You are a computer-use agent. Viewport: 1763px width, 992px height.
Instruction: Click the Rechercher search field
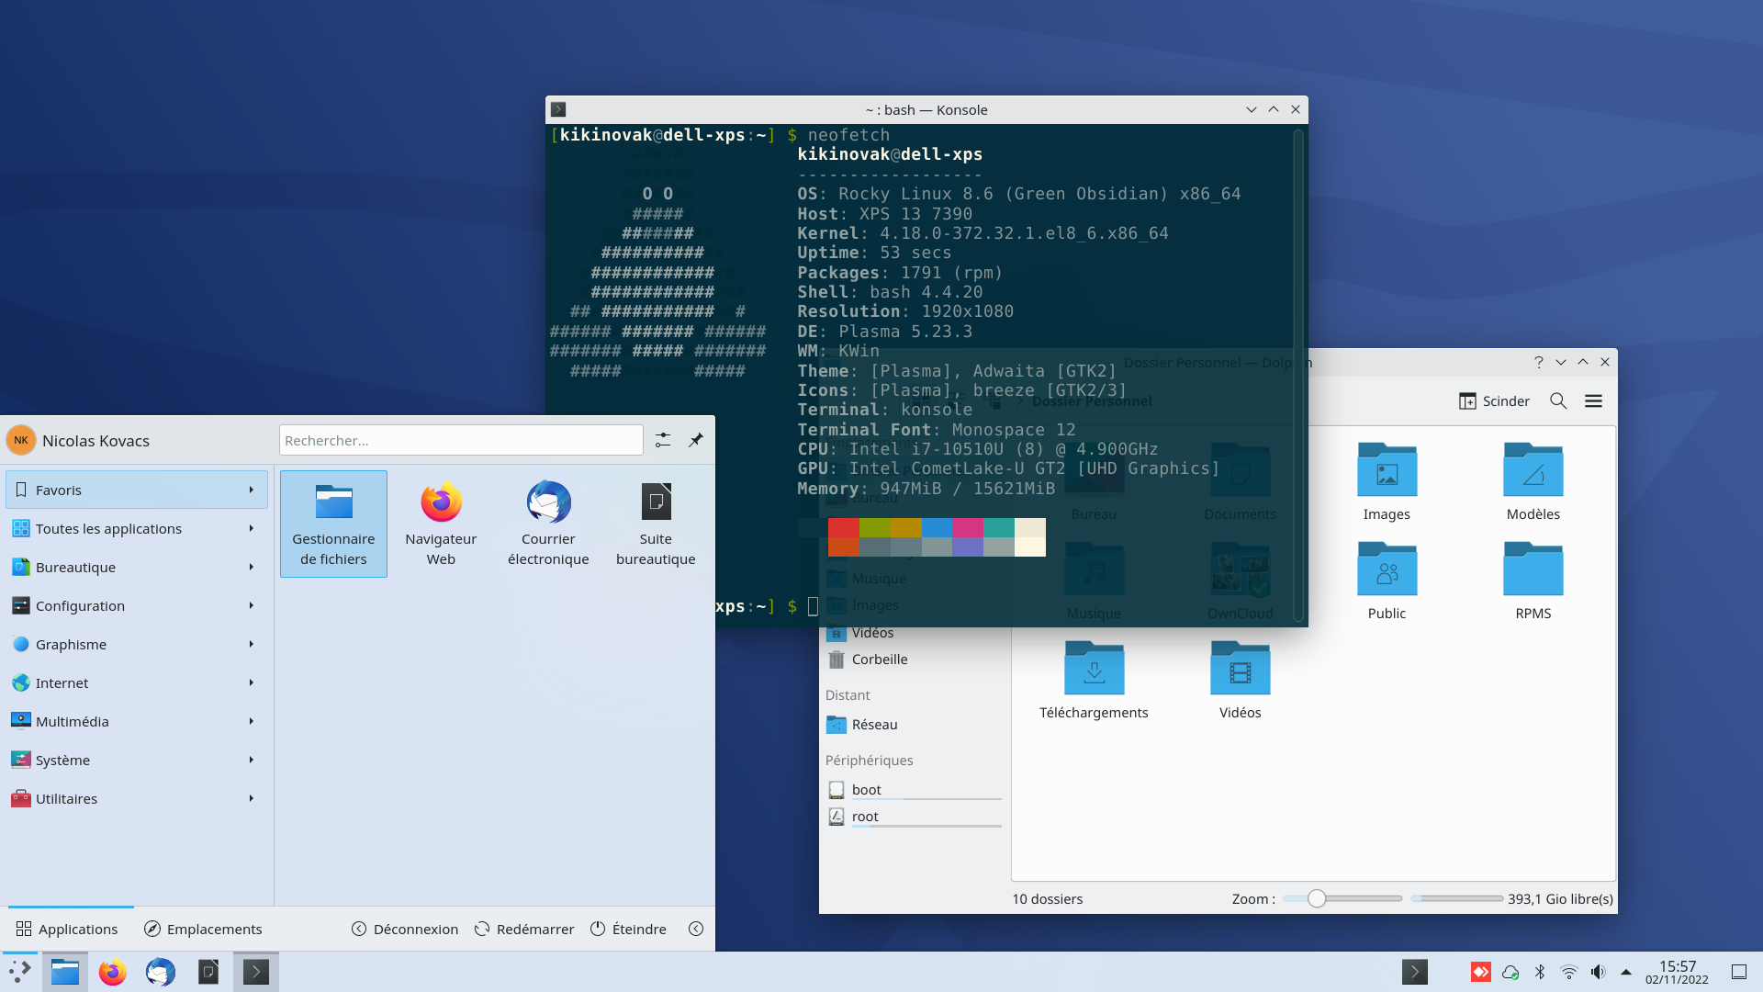tap(460, 440)
